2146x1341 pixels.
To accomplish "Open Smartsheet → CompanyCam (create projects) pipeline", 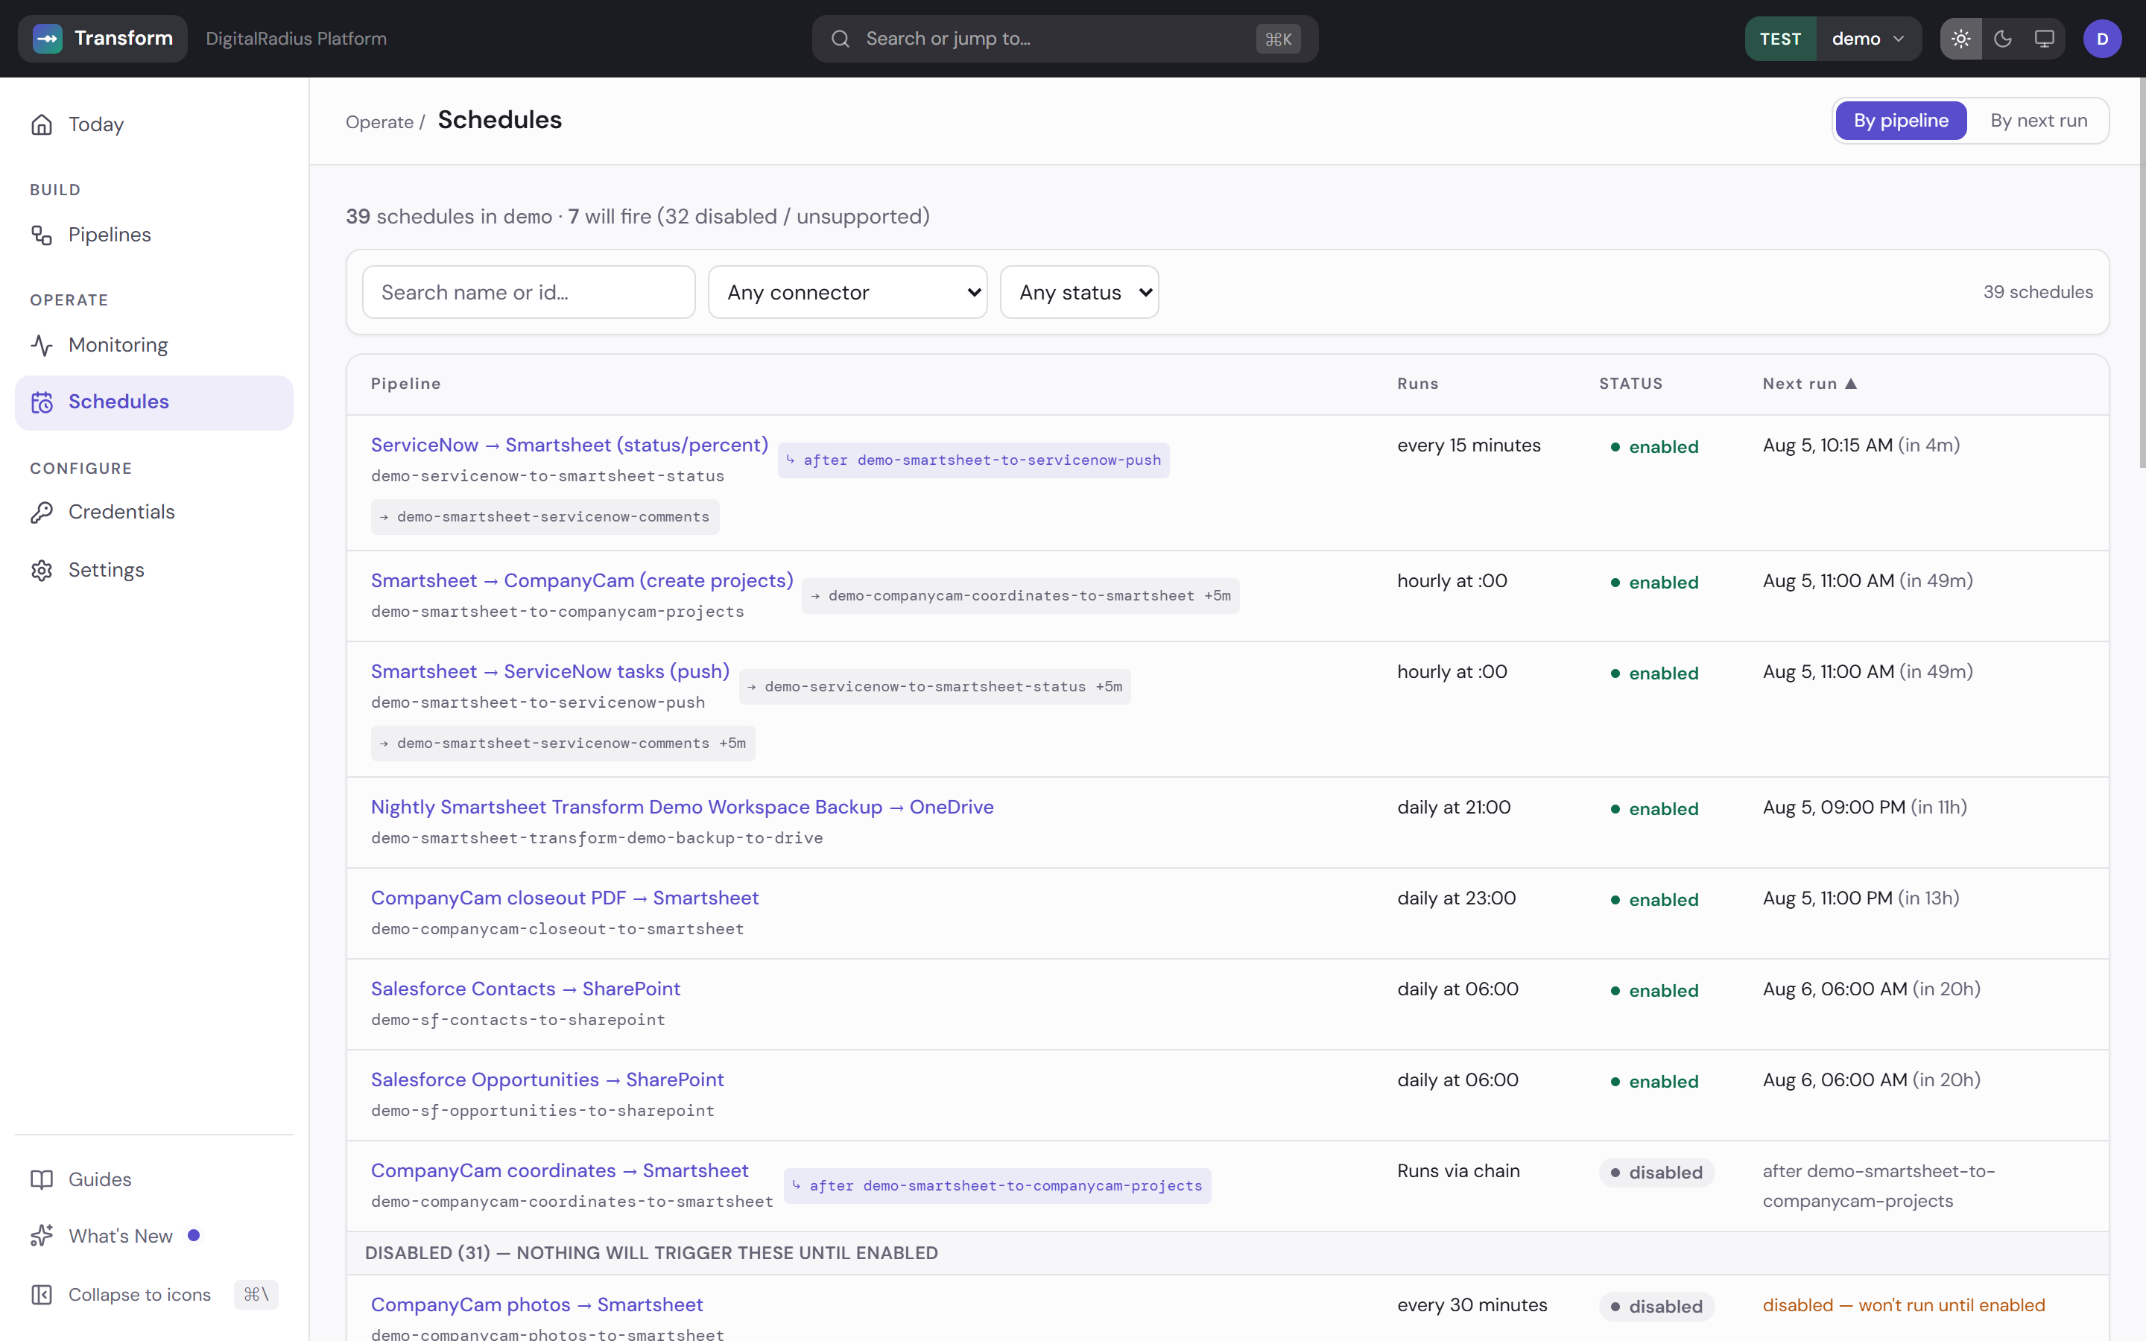I will click(x=582, y=581).
